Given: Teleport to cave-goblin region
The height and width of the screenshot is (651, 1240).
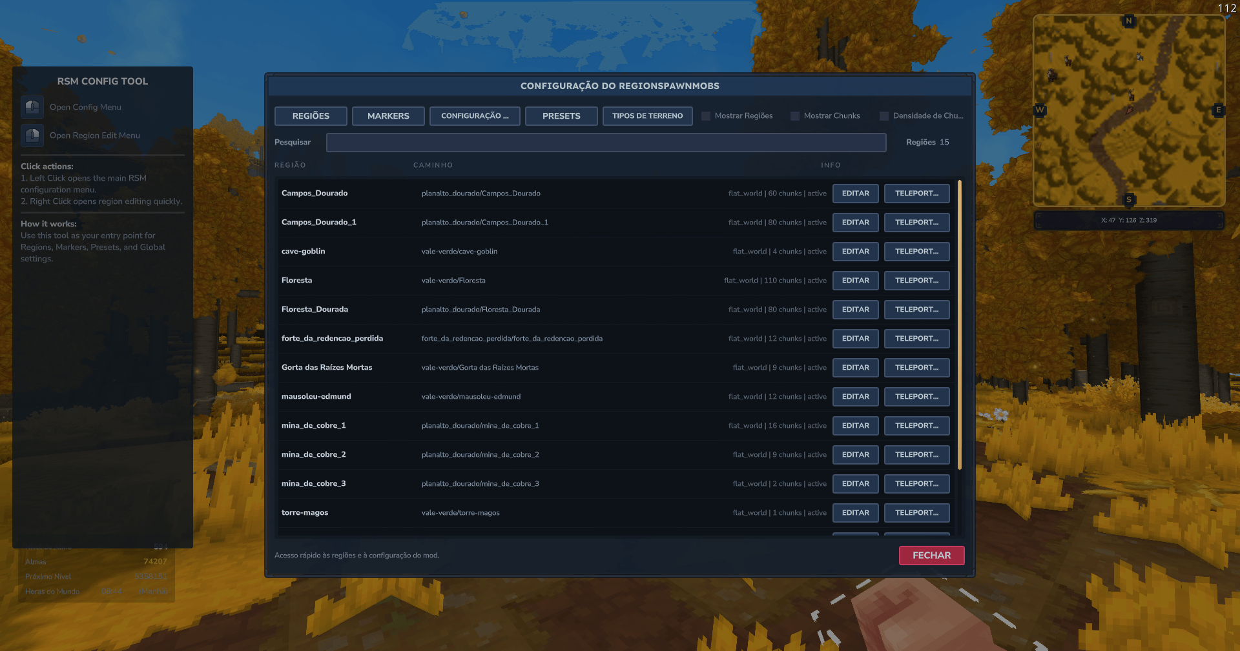Looking at the screenshot, I should [917, 252].
